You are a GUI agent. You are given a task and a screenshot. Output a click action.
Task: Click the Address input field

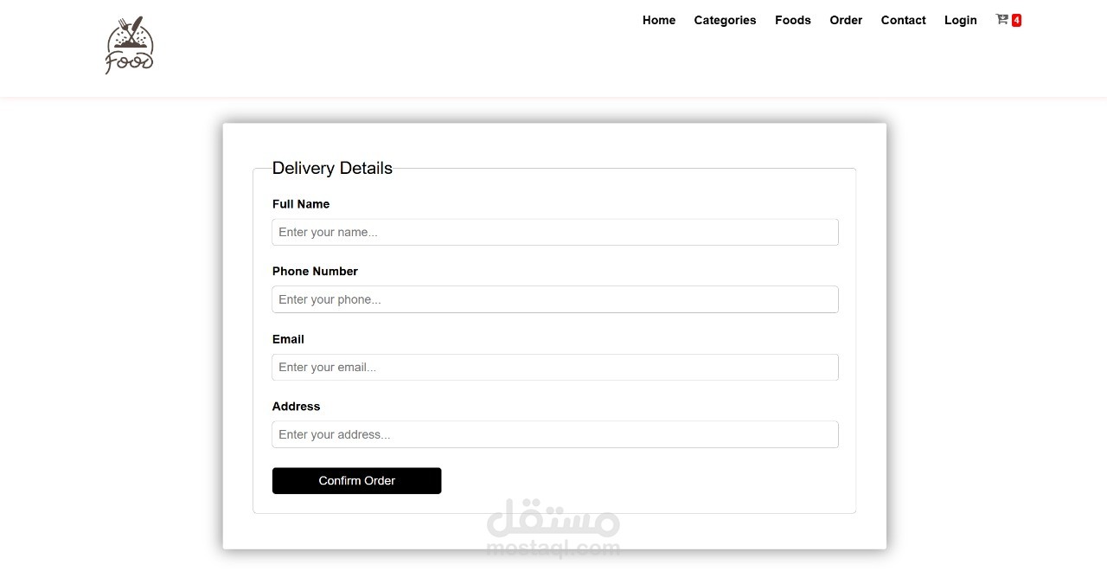pos(555,434)
